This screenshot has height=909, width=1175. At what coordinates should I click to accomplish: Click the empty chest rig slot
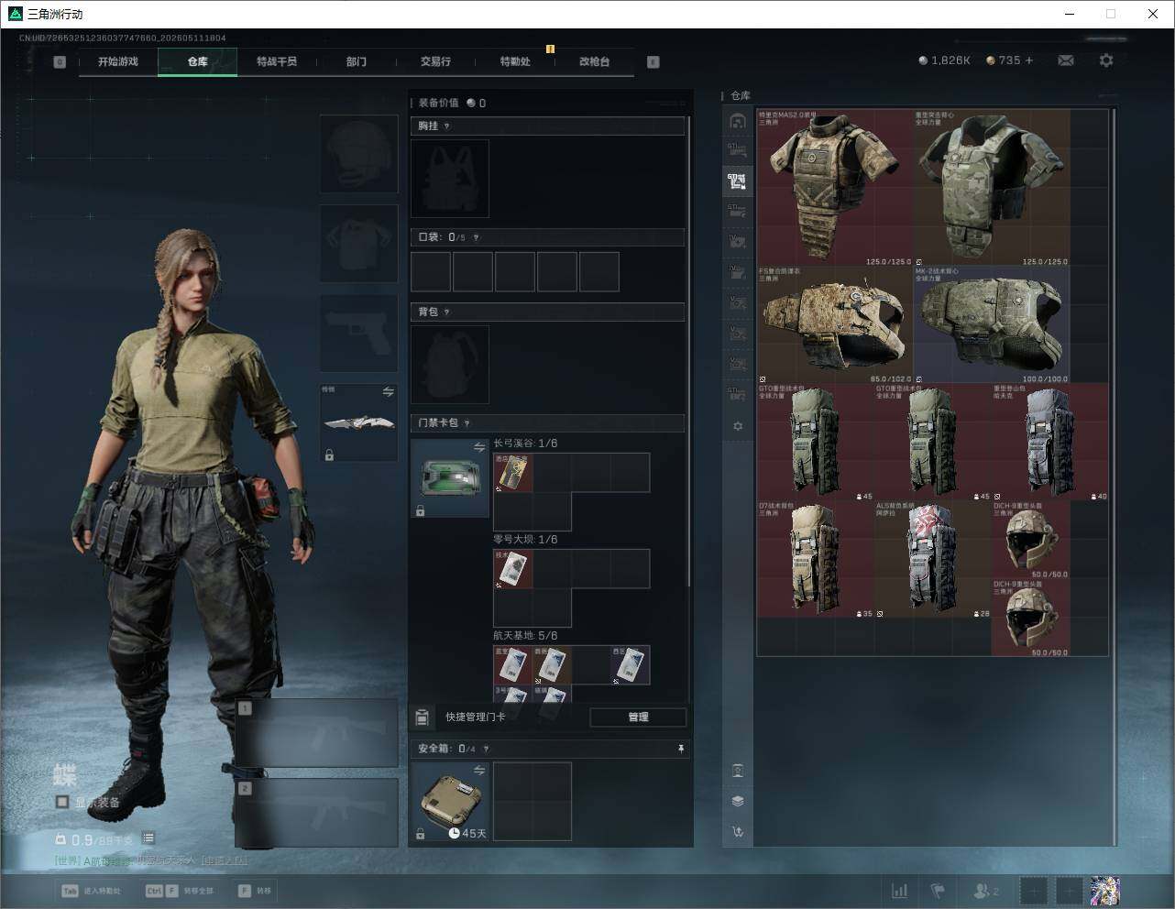[450, 179]
